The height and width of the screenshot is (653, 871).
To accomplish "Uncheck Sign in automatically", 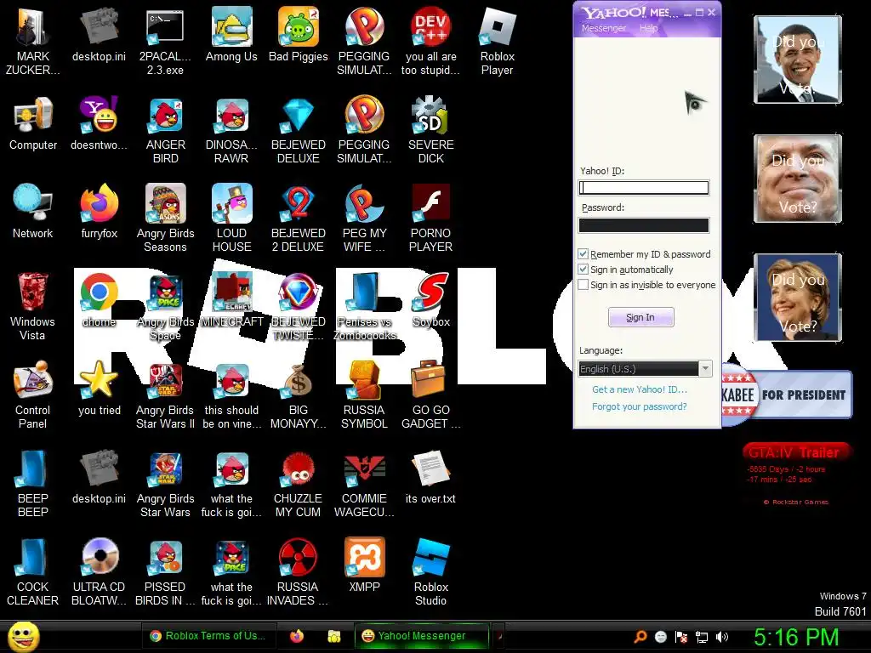I will pyautogui.click(x=583, y=270).
